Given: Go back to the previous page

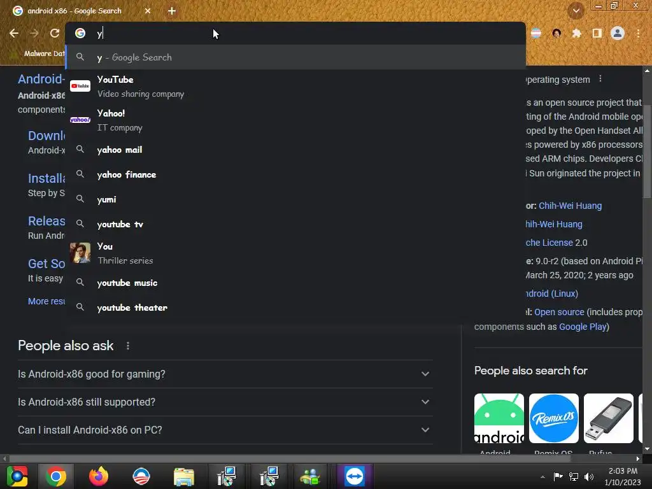Looking at the screenshot, I should (x=14, y=33).
